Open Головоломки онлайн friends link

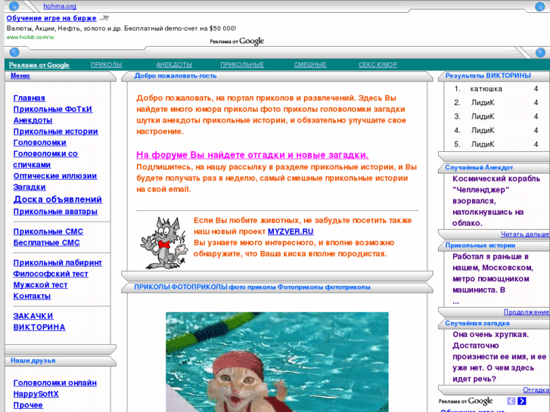click(54, 383)
